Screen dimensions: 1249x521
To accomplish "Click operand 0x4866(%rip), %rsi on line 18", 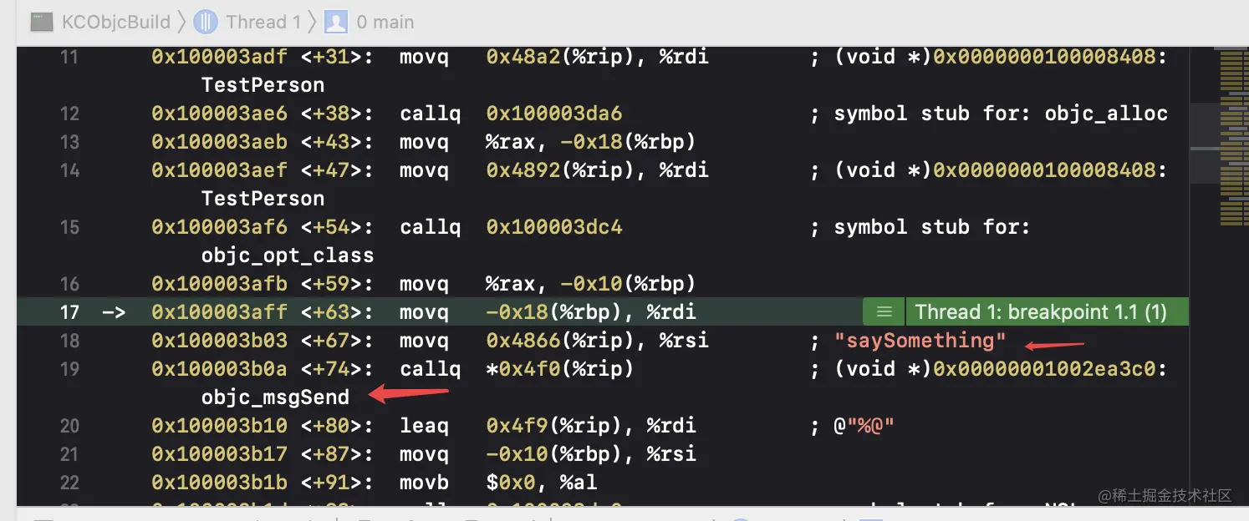I will 598,341.
